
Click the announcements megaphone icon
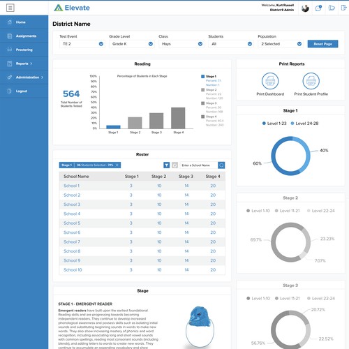[x=332, y=8]
